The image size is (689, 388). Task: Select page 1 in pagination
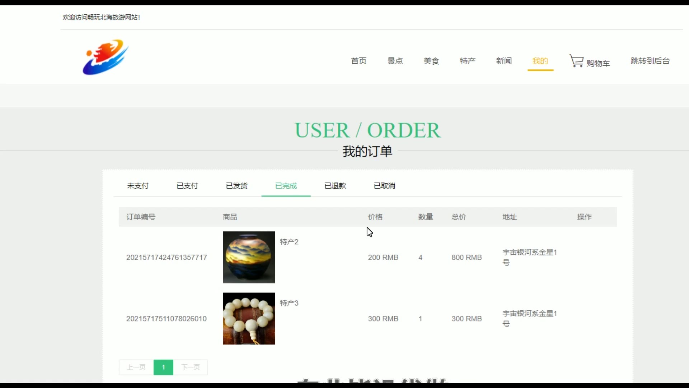click(163, 367)
